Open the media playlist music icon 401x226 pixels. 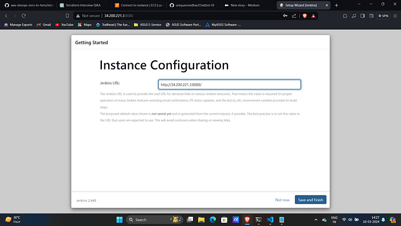[x=353, y=16]
